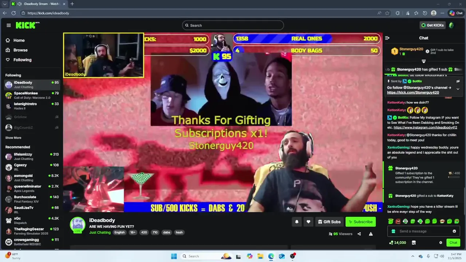Open queeneliminator recommended channel

pyautogui.click(x=32, y=188)
